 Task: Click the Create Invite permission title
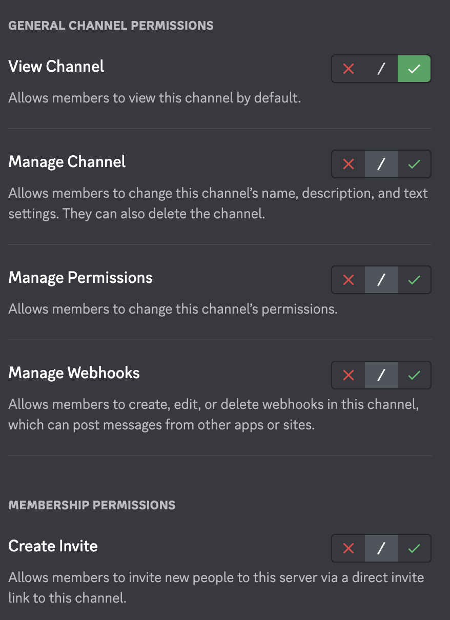point(53,546)
